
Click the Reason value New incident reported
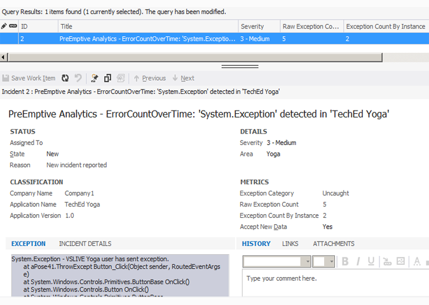pos(77,165)
